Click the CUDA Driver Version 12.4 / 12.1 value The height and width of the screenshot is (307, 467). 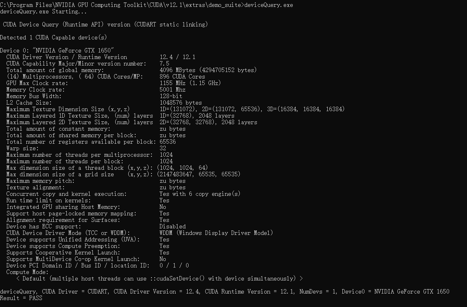pos(178,57)
